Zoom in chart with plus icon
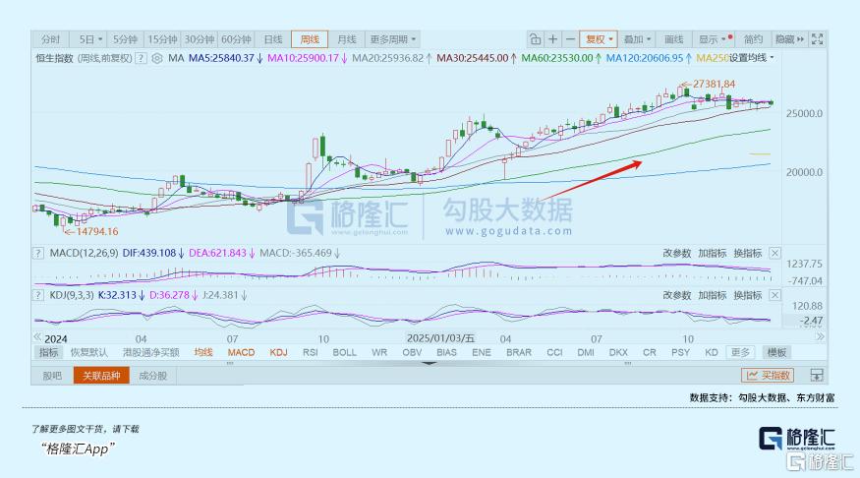 click(553, 39)
